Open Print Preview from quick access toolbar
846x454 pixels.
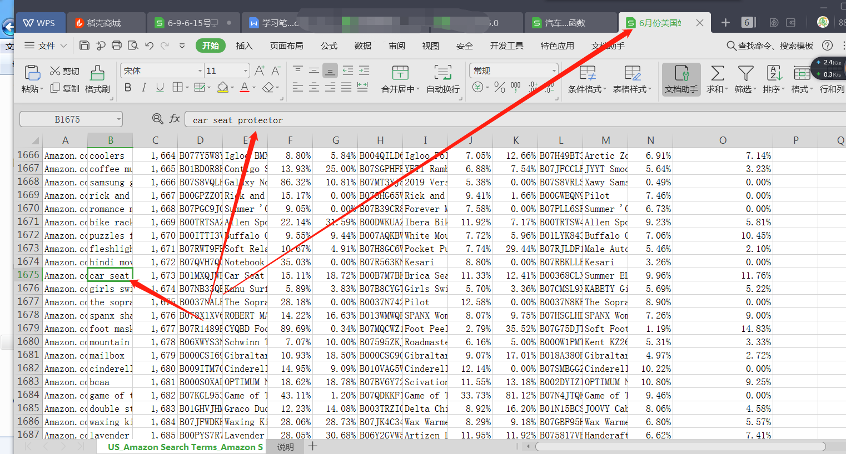coord(133,46)
